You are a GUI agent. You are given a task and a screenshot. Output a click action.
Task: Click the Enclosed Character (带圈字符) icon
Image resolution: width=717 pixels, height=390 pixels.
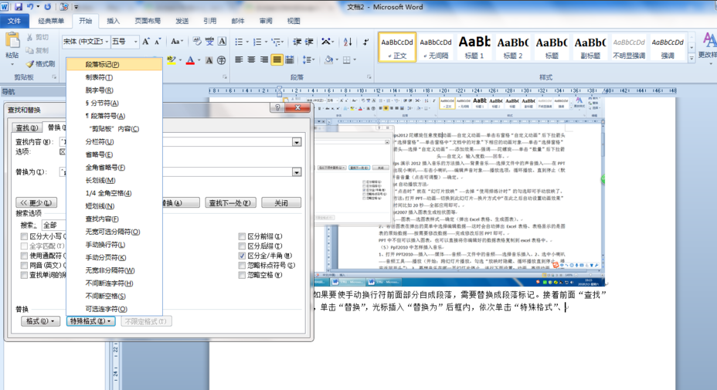point(221,60)
